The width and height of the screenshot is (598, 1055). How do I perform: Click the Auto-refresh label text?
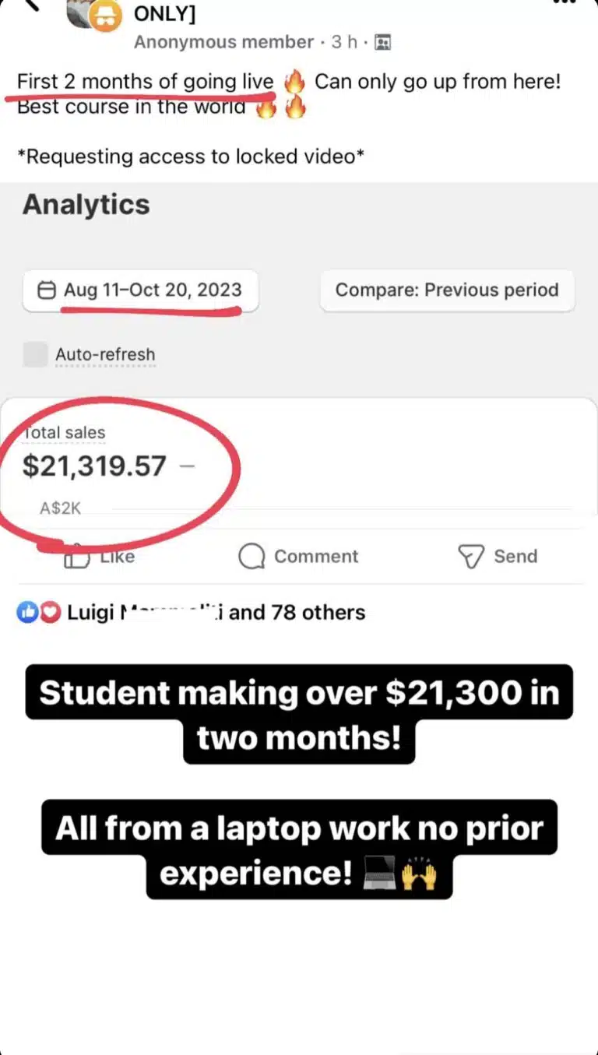click(105, 355)
